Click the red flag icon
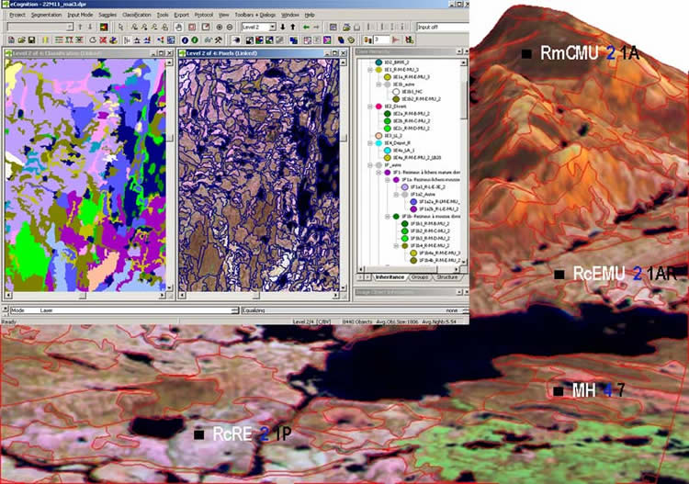Image resolution: width=689 pixels, height=484 pixels. click(395, 40)
